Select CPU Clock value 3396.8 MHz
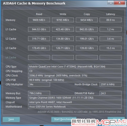 (75, 75)
